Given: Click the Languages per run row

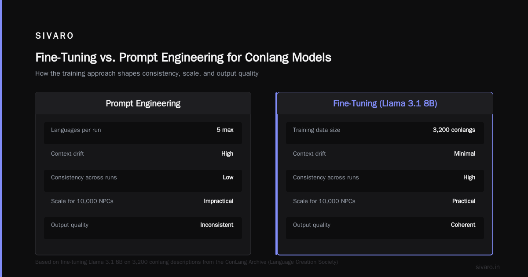Looking at the screenshot, I should click(x=143, y=133).
